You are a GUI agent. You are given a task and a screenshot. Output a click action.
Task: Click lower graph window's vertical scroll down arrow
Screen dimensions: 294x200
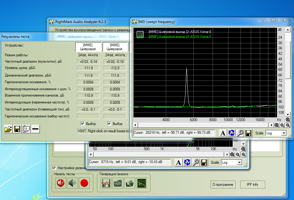coord(243,144)
